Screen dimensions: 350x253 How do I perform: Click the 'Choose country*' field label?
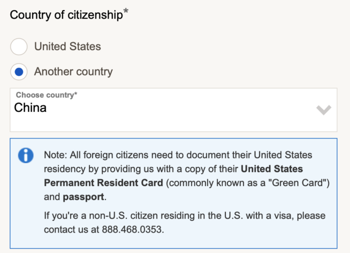coord(46,95)
